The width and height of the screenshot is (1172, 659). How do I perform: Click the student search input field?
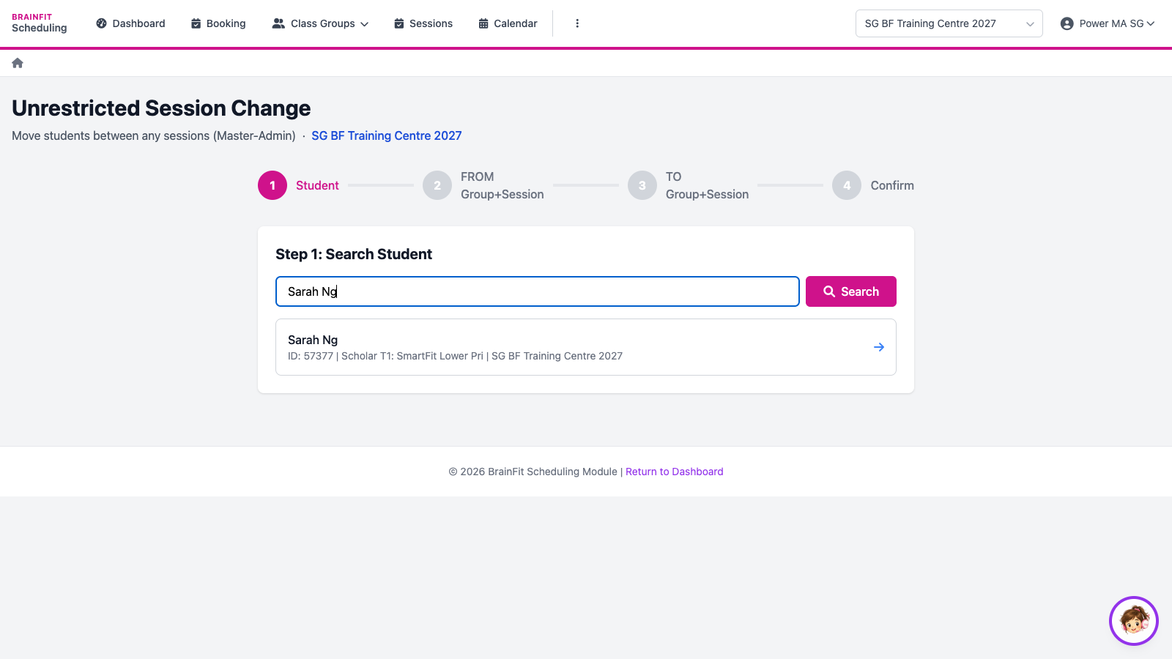click(x=538, y=291)
